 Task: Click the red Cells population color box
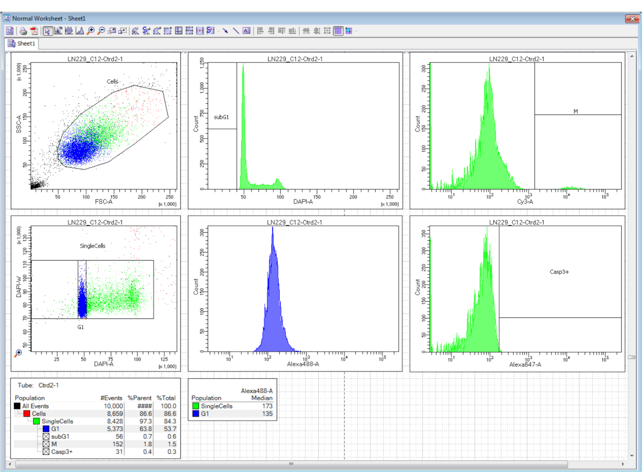[x=27, y=414]
